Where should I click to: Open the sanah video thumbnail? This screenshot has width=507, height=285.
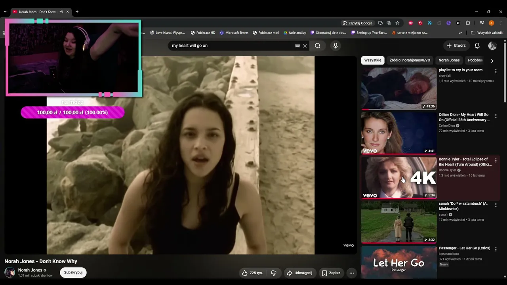tap(399, 222)
